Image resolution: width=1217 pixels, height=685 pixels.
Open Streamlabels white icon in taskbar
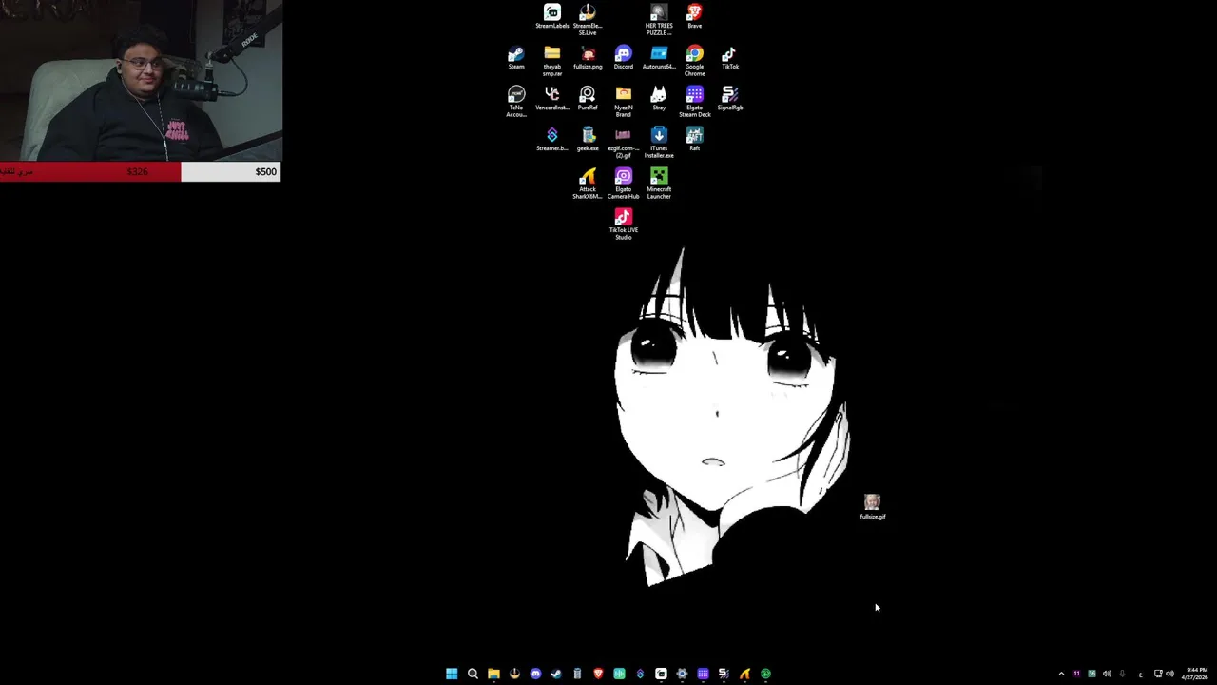pyautogui.click(x=661, y=674)
